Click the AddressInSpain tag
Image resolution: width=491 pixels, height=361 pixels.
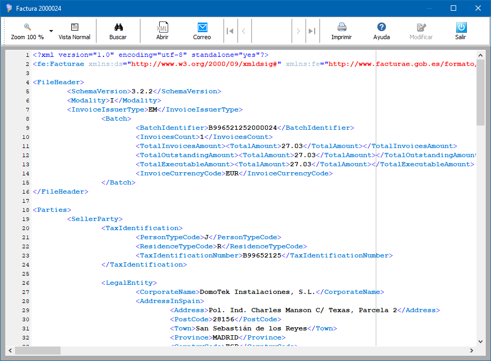click(x=170, y=301)
